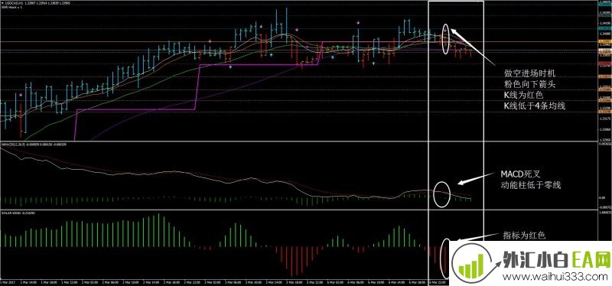Screen dimensions: 612x286
Task: Click the chart menu triangle beside USDCAD,H1
Action: (2, 4)
